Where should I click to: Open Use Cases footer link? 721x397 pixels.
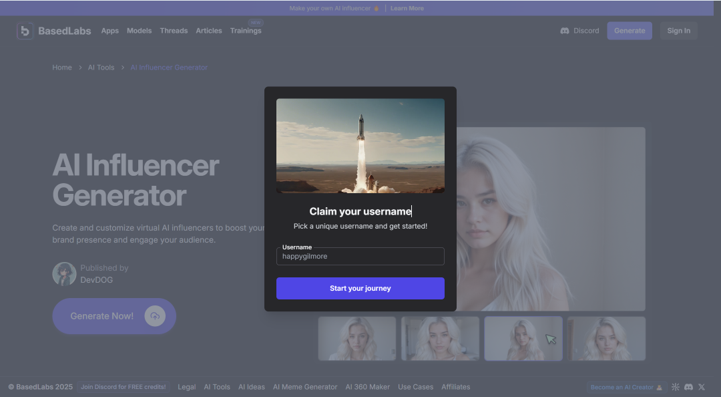point(416,387)
